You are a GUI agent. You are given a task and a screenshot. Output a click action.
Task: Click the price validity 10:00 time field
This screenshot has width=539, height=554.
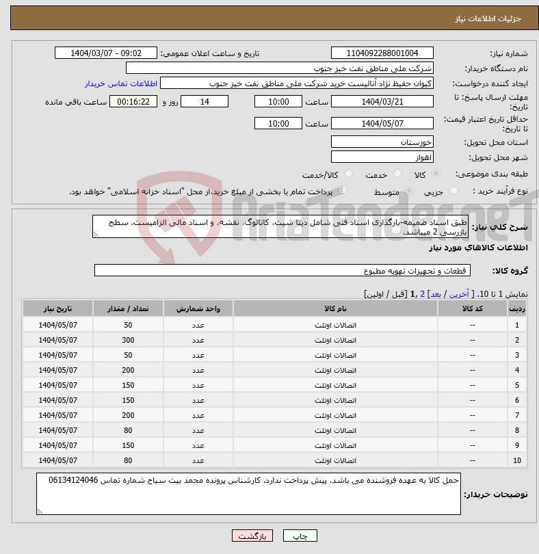point(278,123)
